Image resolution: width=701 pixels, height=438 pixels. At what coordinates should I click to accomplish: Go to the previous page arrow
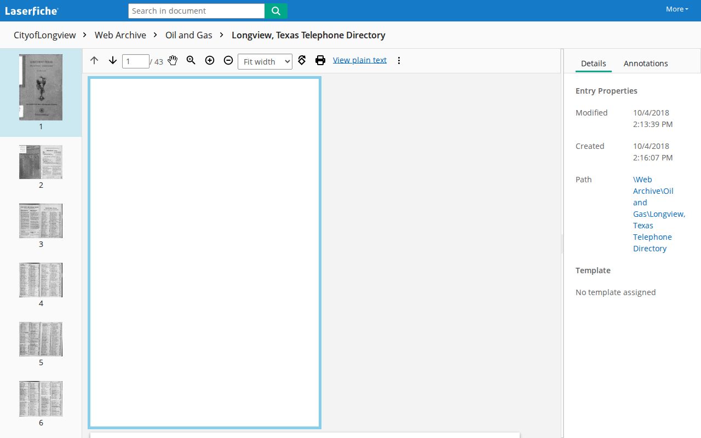click(x=94, y=61)
